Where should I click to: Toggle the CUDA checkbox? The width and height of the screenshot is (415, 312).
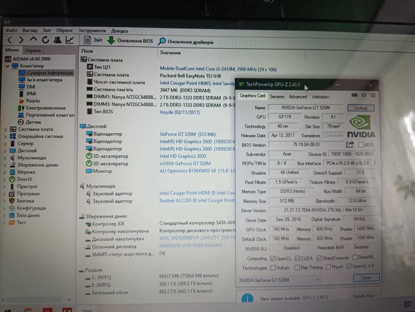(x=297, y=258)
